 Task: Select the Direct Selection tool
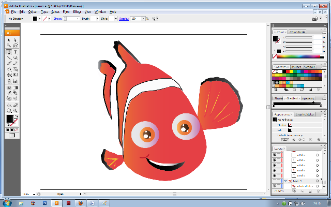pyautogui.click(x=16, y=40)
